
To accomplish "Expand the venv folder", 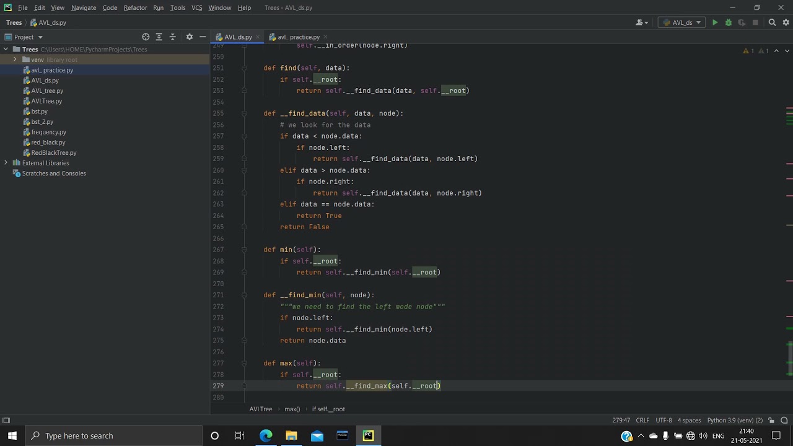I will [15, 59].
